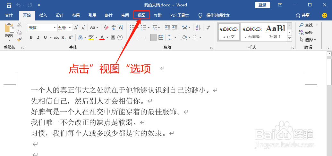The height and width of the screenshot is (156, 332).
Task: Open the Aa Change Case dropdown
Action: click(x=94, y=27)
